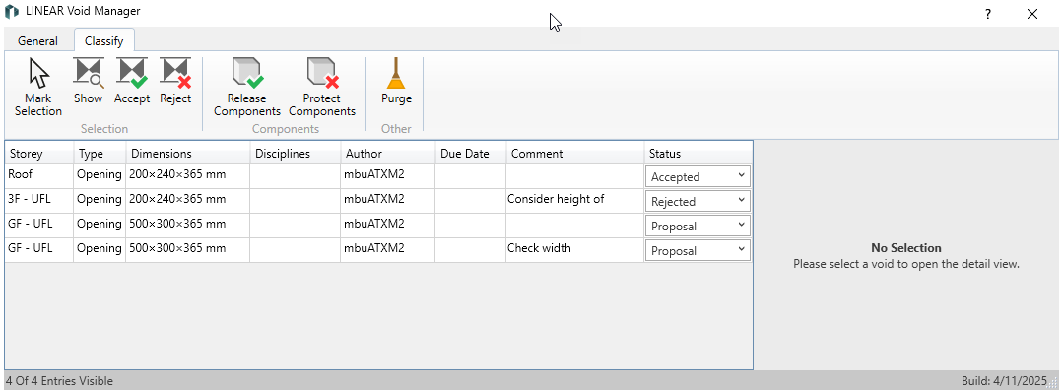Click the Protect Components icon

[x=323, y=73]
